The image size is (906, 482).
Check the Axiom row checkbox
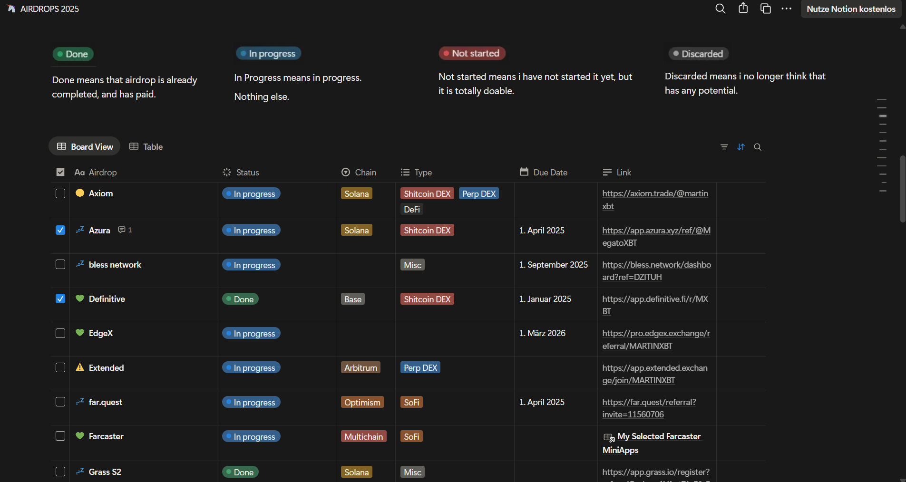[x=60, y=193]
